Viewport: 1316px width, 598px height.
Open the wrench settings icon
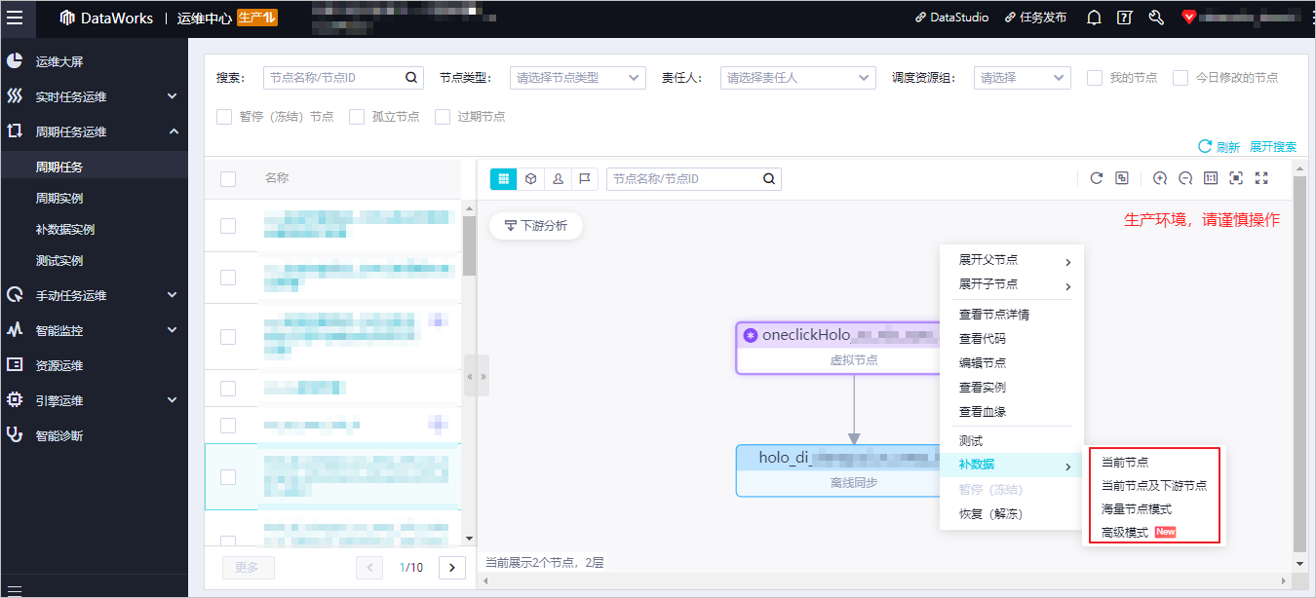(1157, 18)
